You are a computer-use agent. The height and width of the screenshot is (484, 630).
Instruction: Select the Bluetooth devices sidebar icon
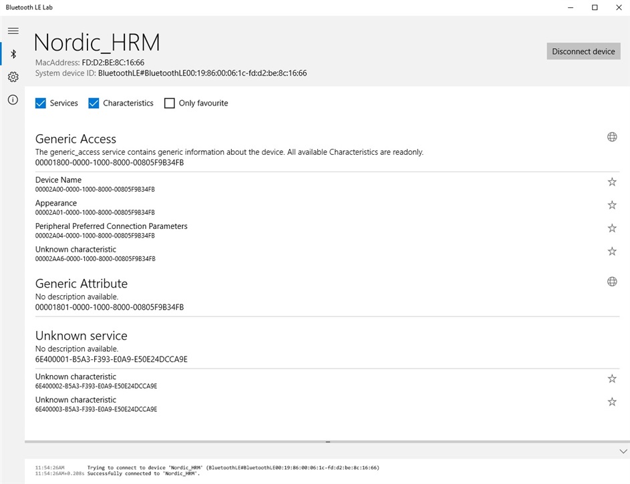pyautogui.click(x=13, y=54)
